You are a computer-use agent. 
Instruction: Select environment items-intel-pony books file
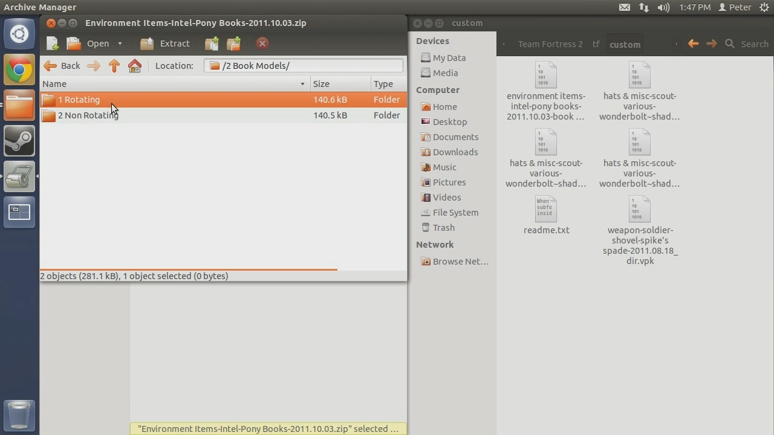[546, 91]
